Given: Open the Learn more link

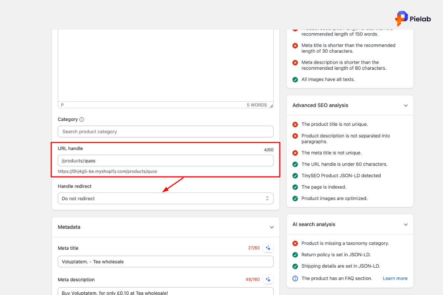Looking at the screenshot, I should click(395, 278).
